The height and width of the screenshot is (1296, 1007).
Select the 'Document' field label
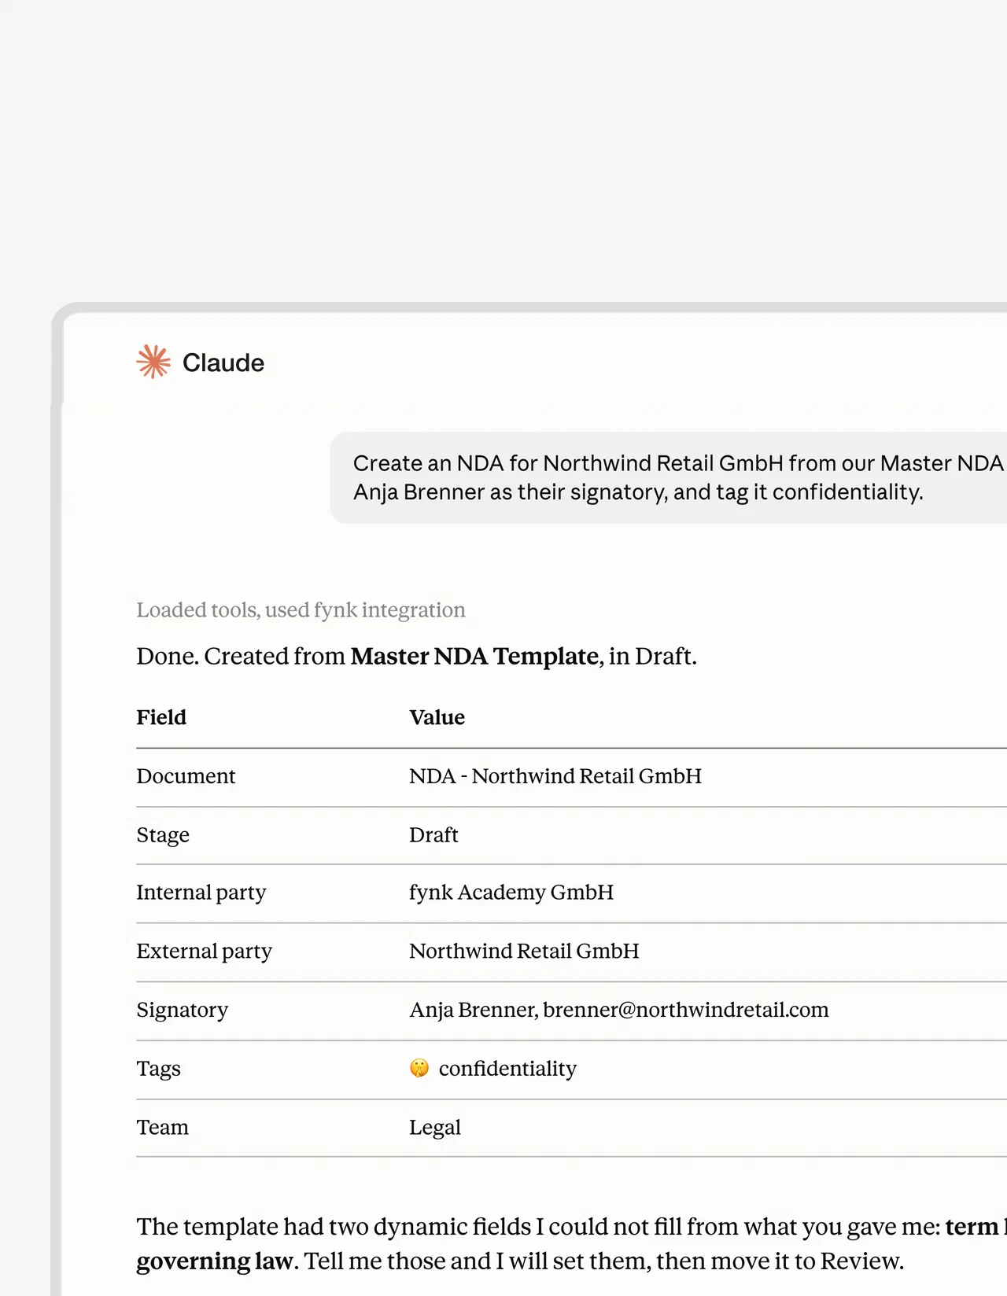point(186,776)
